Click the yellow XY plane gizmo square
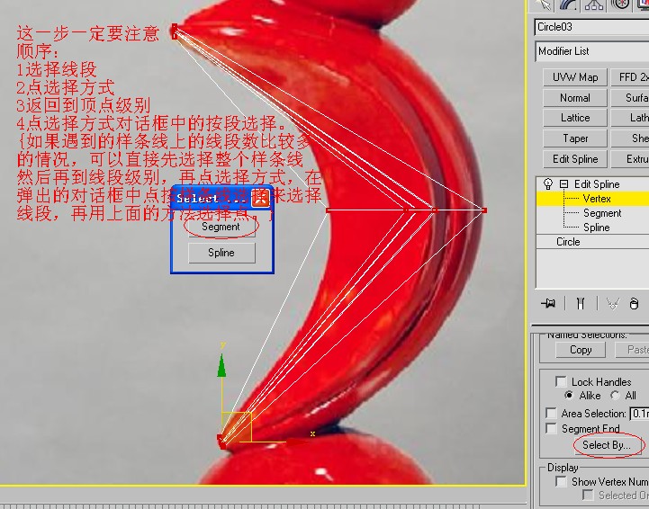649x509 pixels. point(237,427)
